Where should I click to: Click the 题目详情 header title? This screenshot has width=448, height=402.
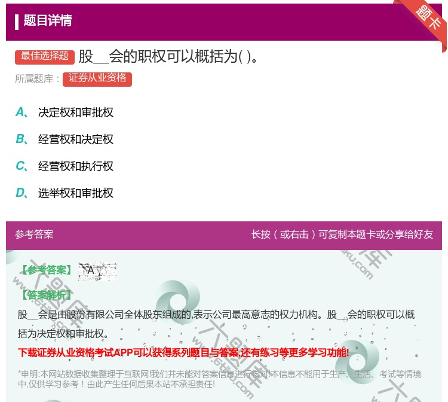(x=47, y=20)
